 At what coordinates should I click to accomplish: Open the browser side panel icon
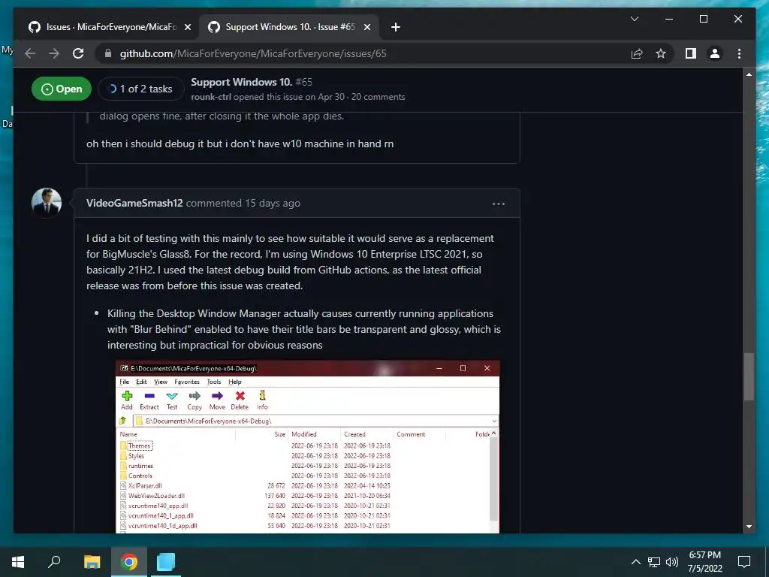tap(691, 53)
